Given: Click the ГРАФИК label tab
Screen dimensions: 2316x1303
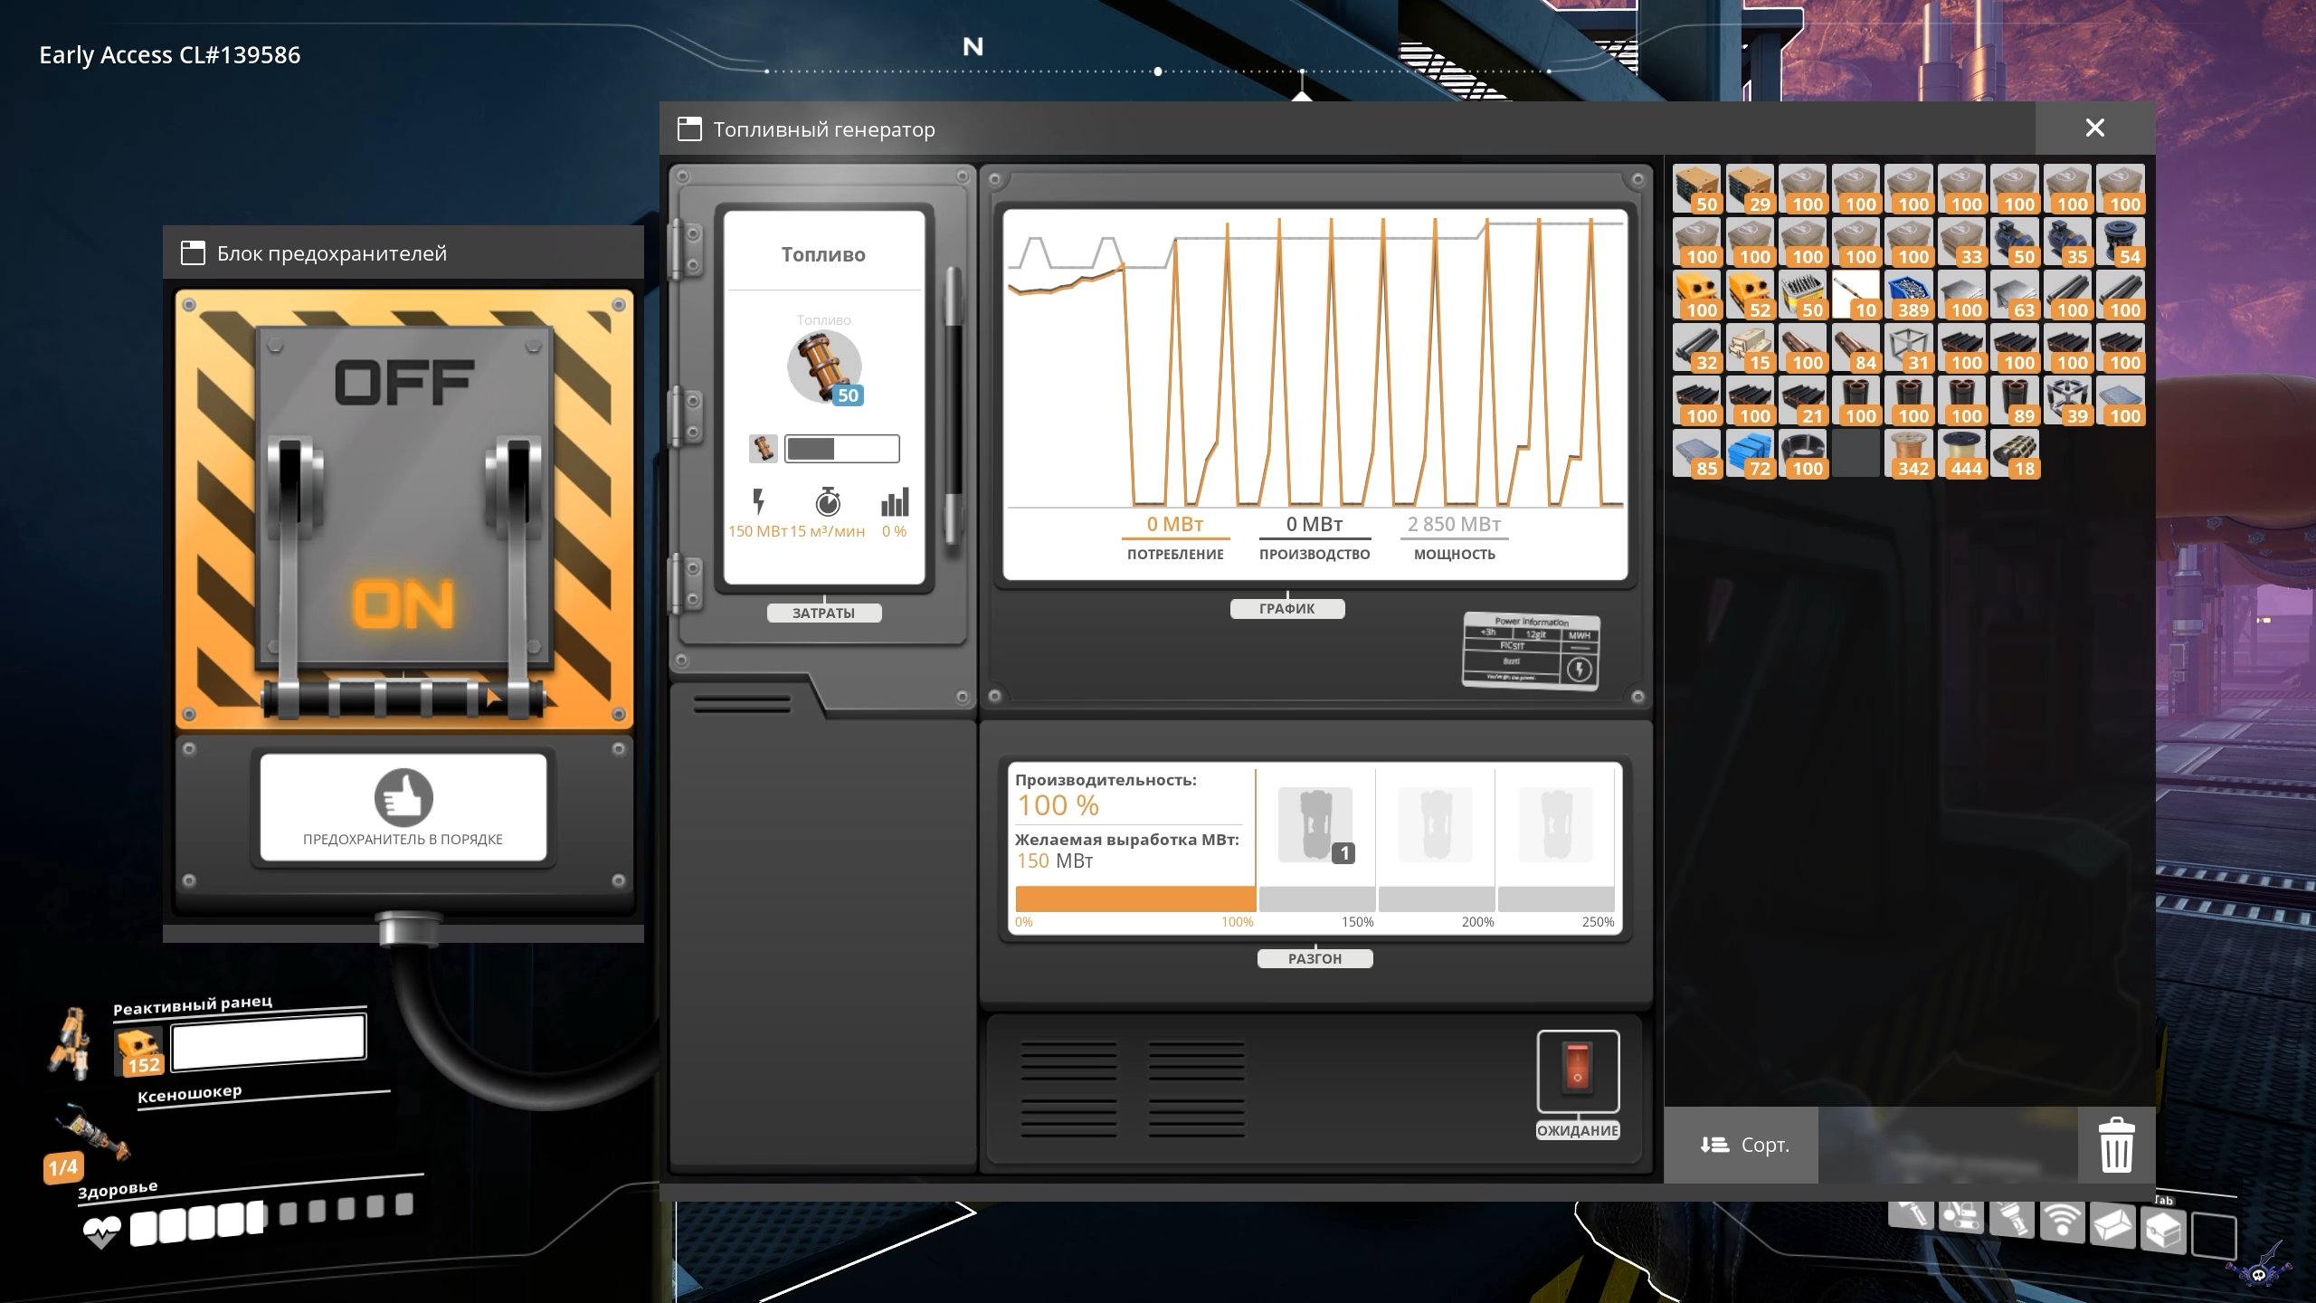Looking at the screenshot, I should pyautogui.click(x=1286, y=608).
